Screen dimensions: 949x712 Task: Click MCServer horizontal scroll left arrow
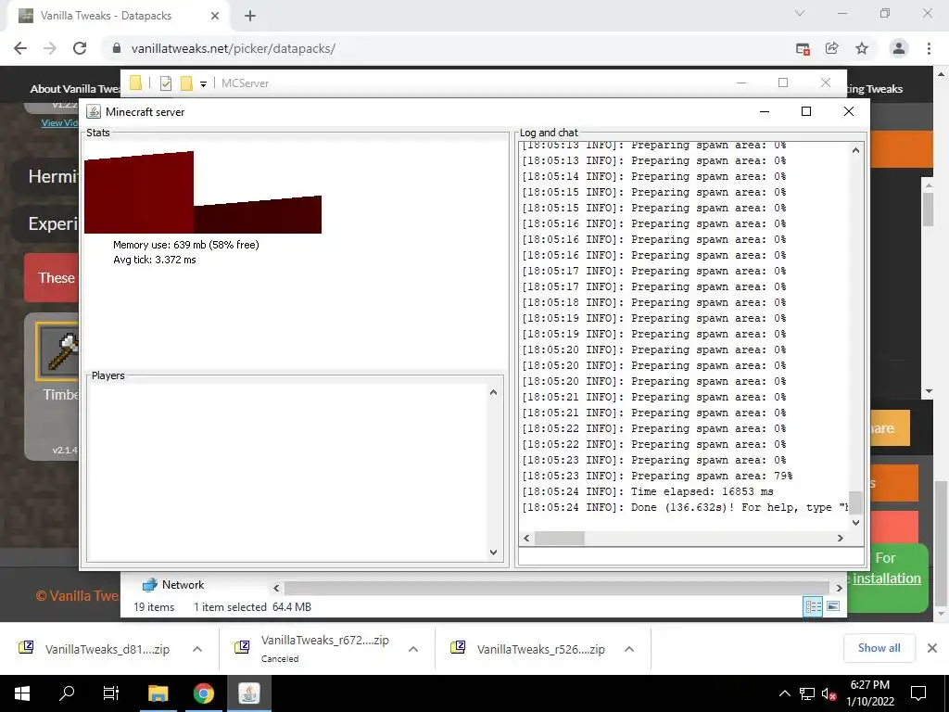click(x=276, y=587)
